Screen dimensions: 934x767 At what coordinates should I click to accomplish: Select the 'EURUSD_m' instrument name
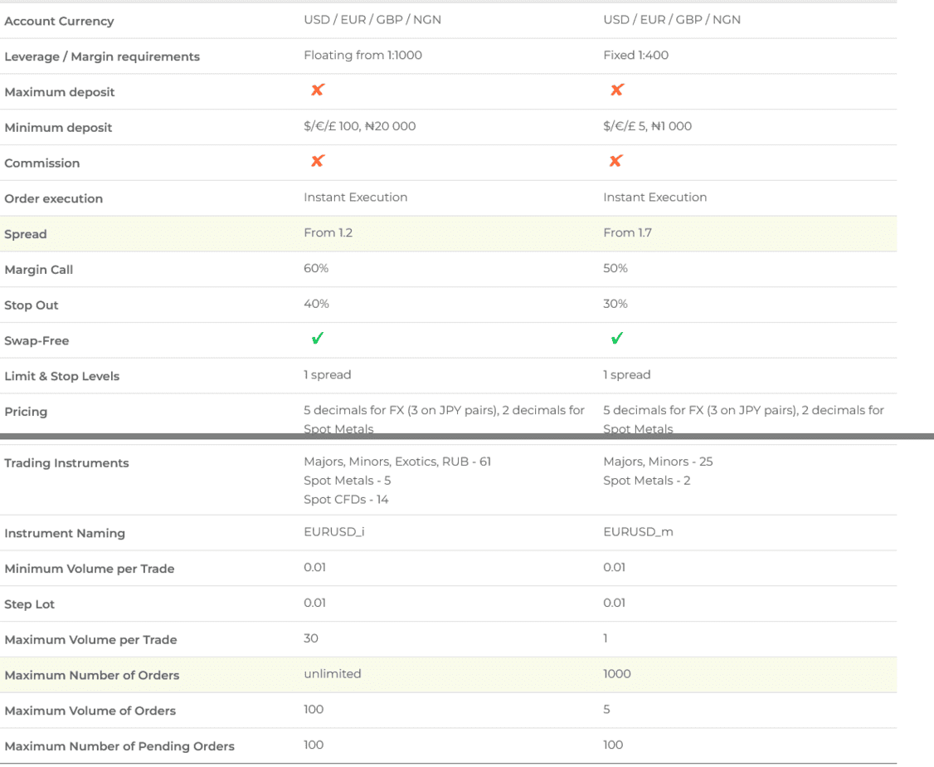point(638,532)
